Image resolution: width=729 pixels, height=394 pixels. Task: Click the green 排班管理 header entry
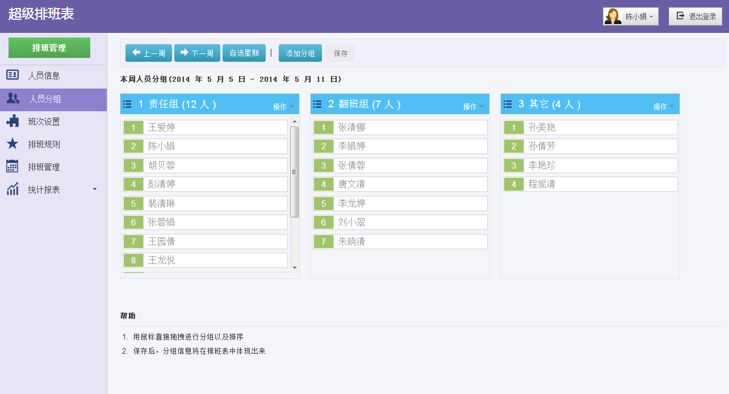[x=49, y=48]
